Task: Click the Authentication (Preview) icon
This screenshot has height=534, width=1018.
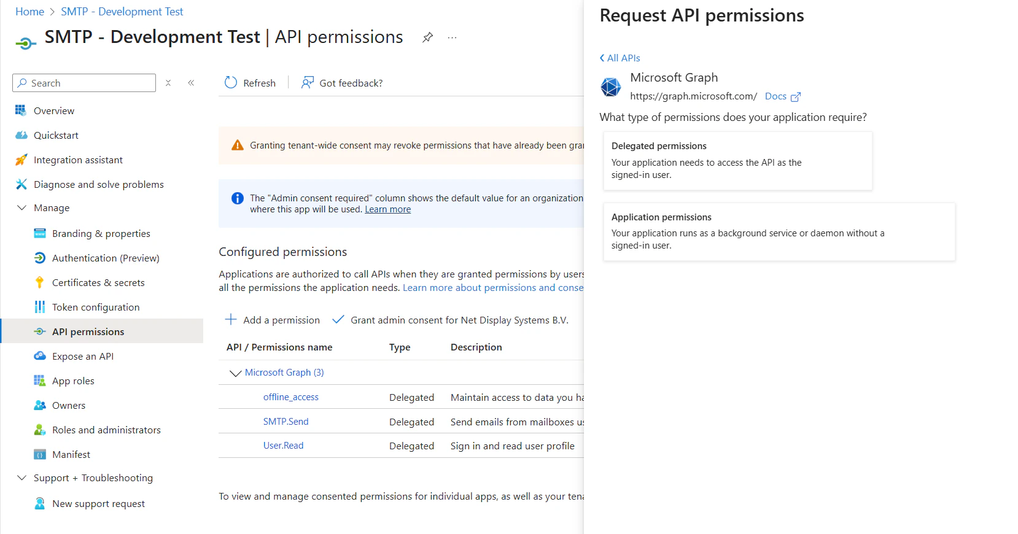Action: click(x=40, y=258)
